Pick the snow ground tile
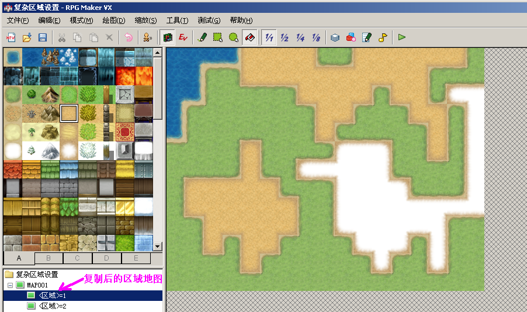Viewport: 527px width, 312px height. coord(13,151)
